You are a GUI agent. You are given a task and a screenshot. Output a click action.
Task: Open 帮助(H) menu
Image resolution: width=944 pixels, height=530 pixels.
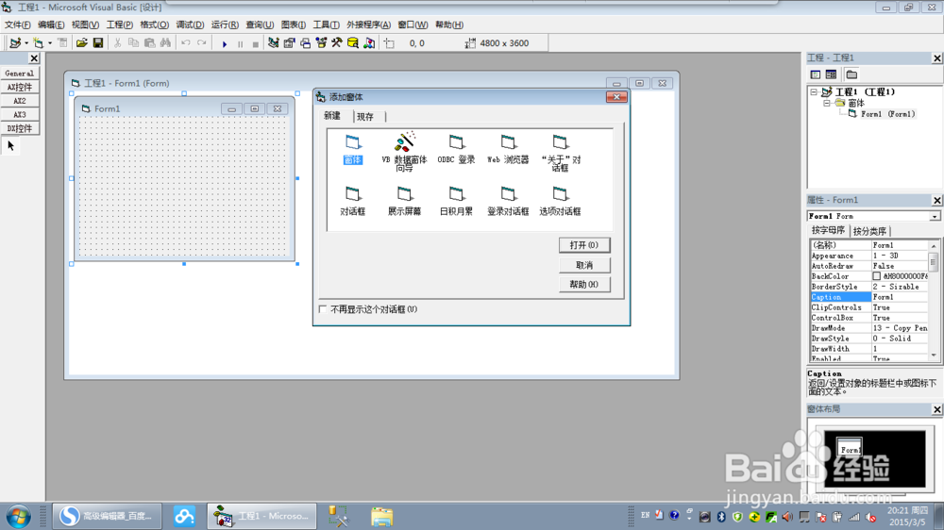(449, 25)
